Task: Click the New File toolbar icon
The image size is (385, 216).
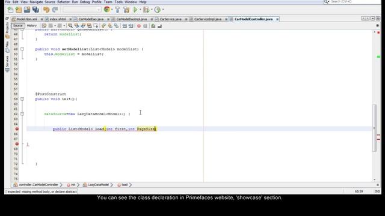Action: (x=11, y=10)
